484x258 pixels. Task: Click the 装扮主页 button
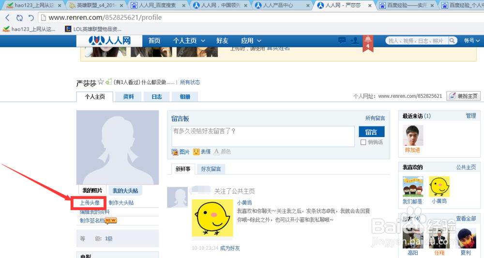click(463, 96)
